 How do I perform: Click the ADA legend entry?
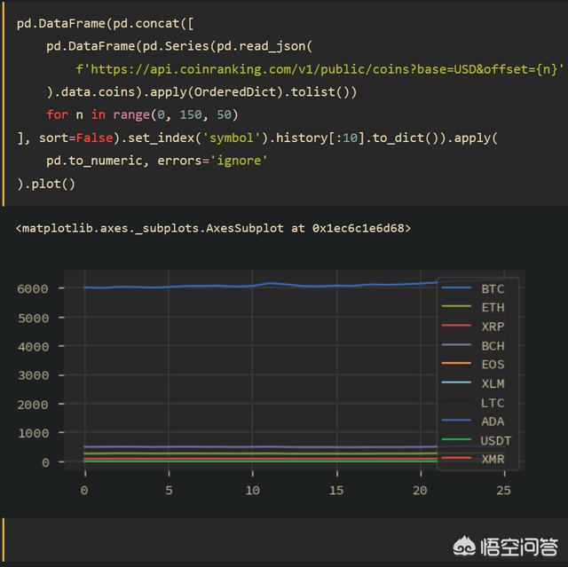pyautogui.click(x=473, y=421)
